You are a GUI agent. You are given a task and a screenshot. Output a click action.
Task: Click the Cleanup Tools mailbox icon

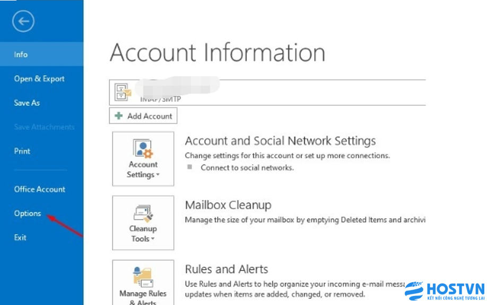(143, 213)
